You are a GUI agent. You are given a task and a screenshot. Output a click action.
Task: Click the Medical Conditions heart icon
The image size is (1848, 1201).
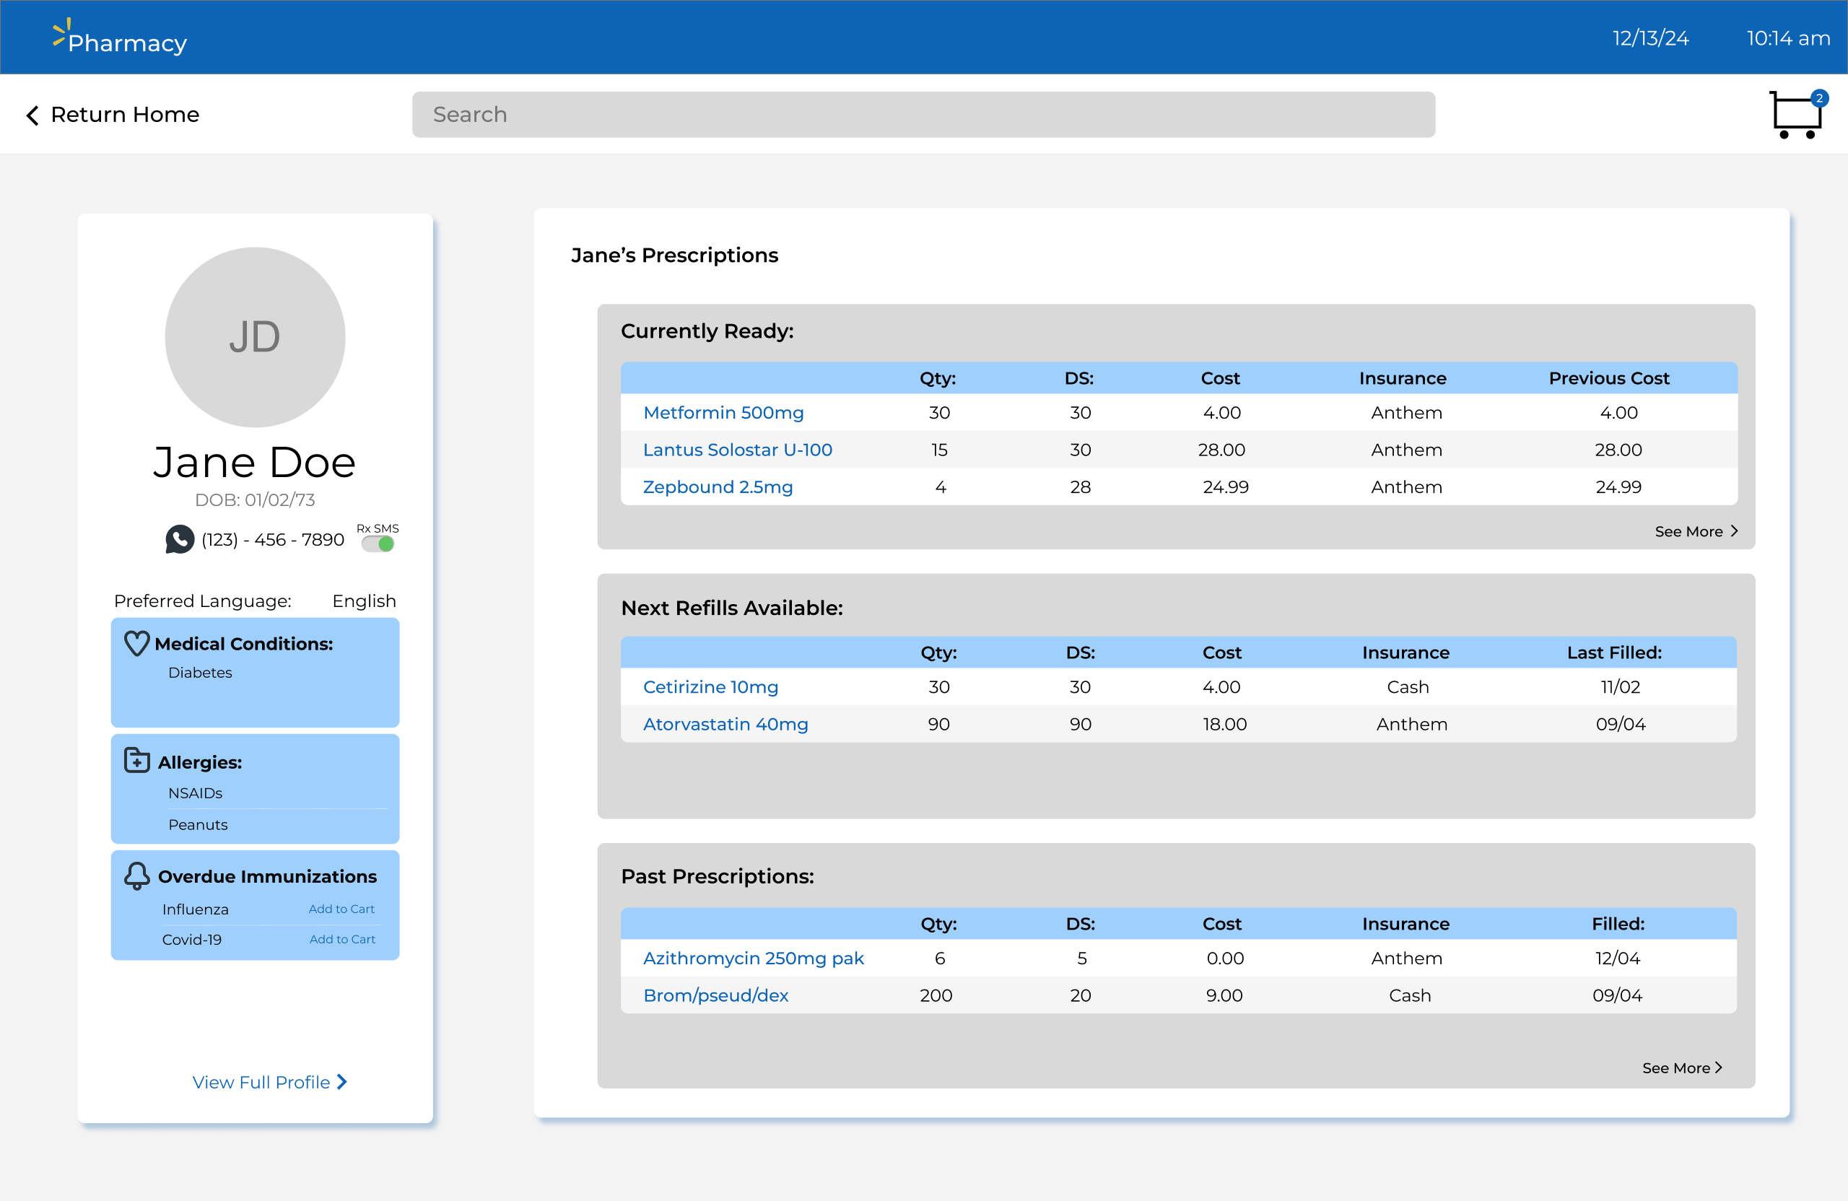[x=136, y=643]
